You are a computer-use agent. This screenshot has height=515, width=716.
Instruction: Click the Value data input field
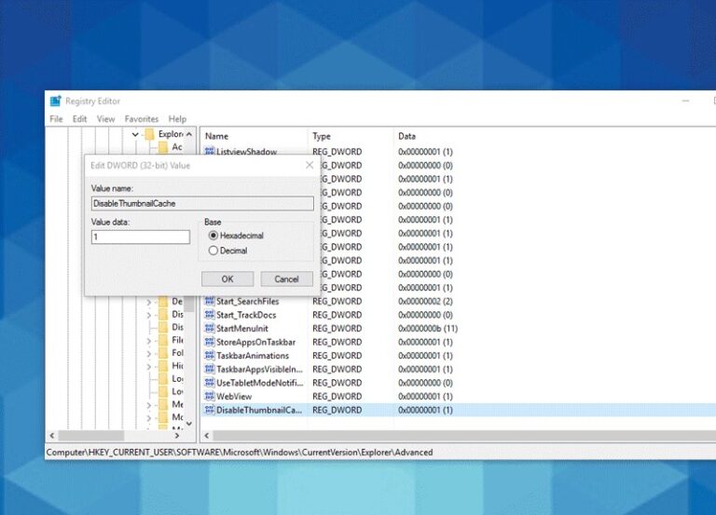click(x=141, y=237)
